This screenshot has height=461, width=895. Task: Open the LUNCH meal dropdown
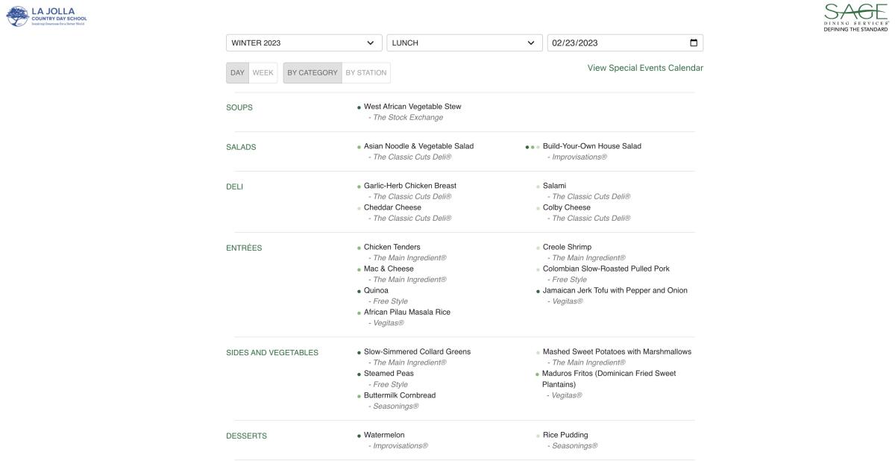tap(464, 43)
